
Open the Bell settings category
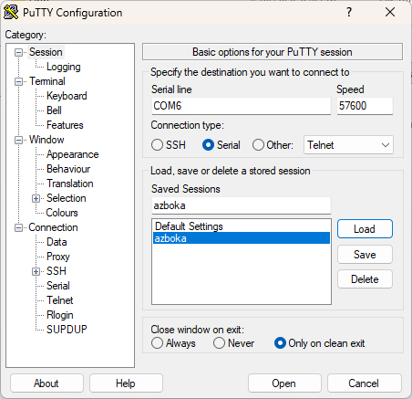(54, 110)
